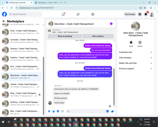Viewport: 158px width, 127px height.
Task: Click into the Search Facebook field
Action: click(25, 14)
